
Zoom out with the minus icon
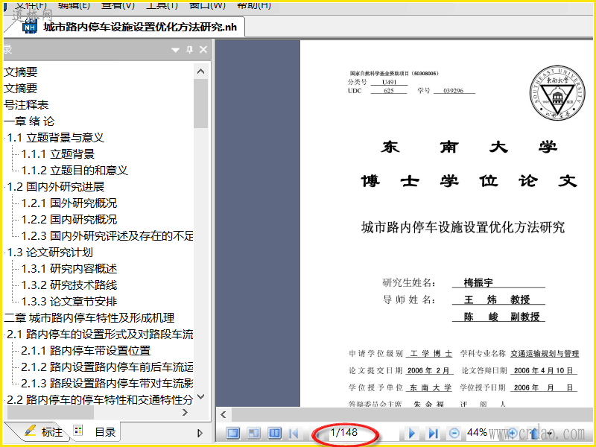pos(454,433)
